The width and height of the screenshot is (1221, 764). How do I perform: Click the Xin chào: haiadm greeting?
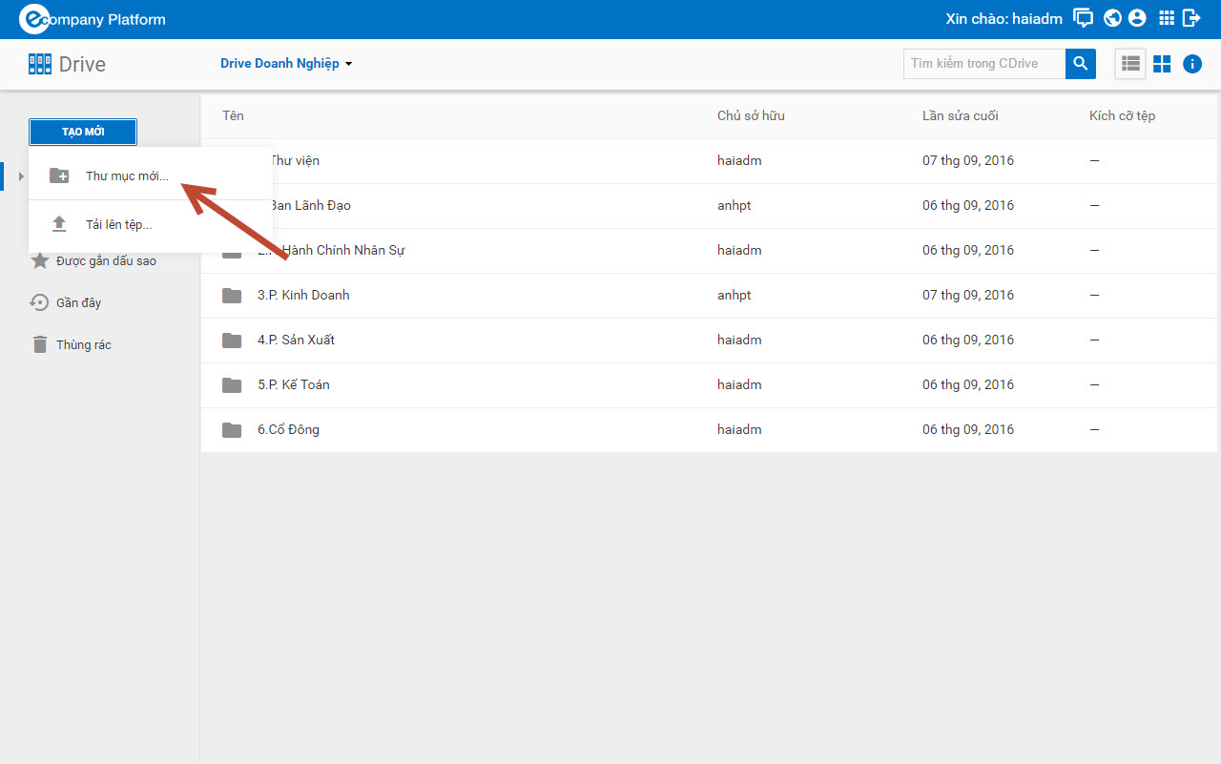click(1004, 18)
